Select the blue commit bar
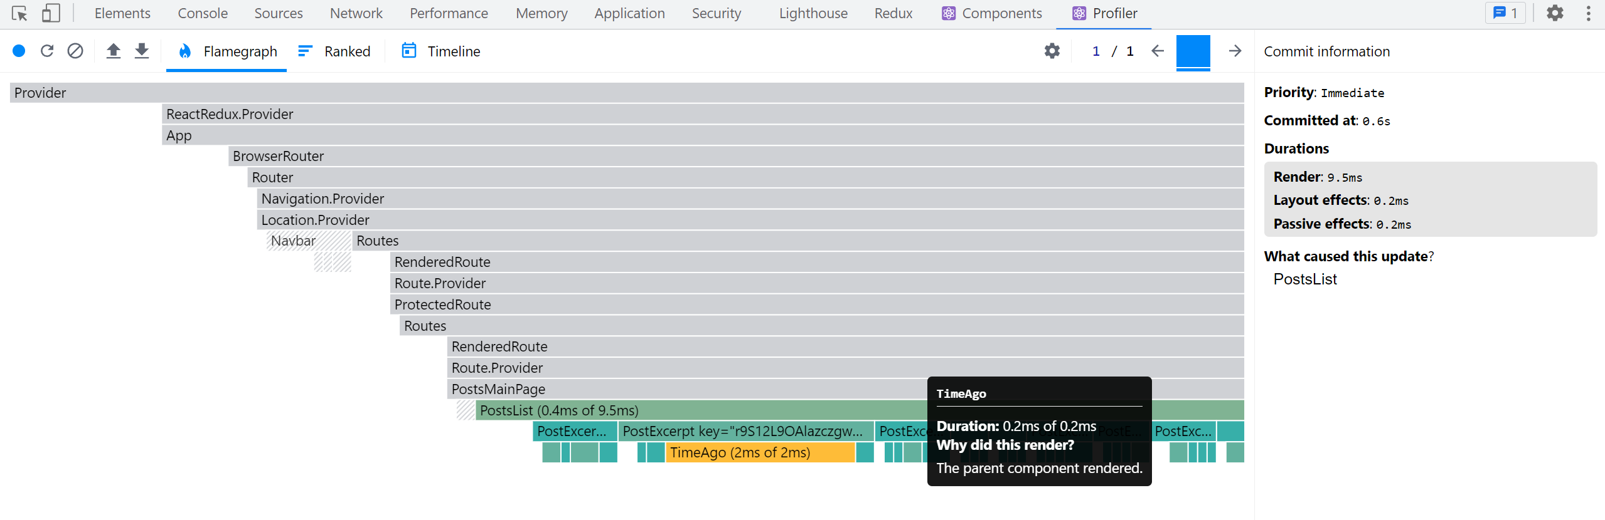1605x520 pixels. tap(1193, 51)
